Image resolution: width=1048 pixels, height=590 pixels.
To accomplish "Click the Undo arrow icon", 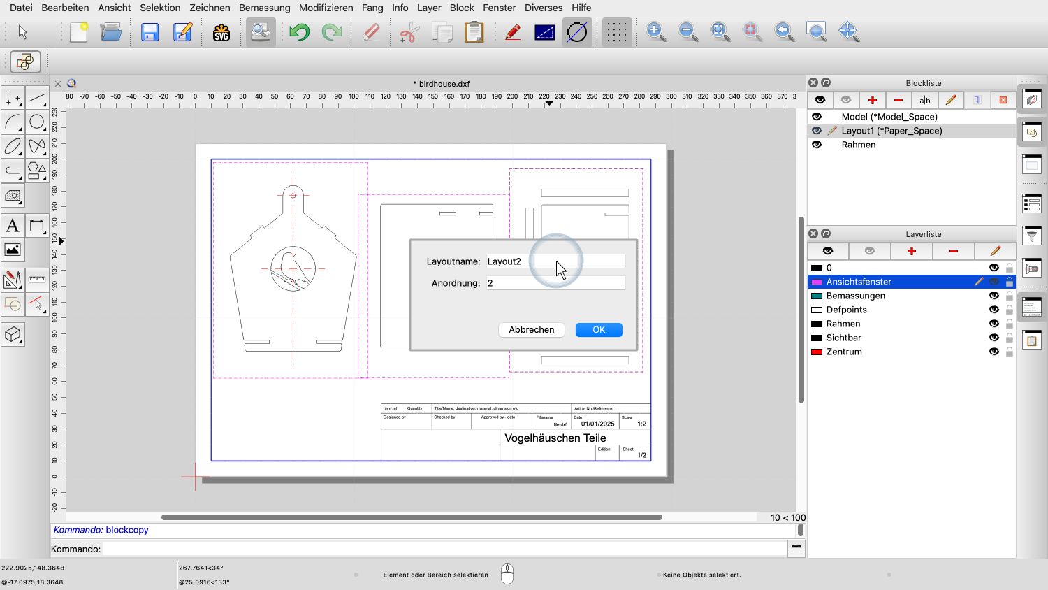I will (x=299, y=32).
